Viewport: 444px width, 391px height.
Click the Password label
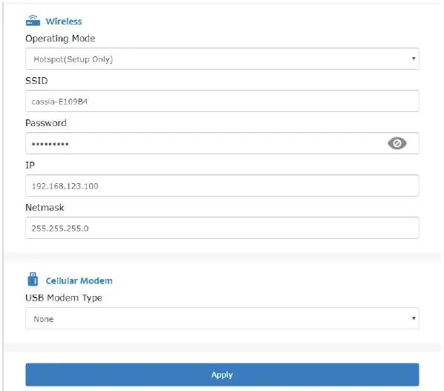click(46, 122)
